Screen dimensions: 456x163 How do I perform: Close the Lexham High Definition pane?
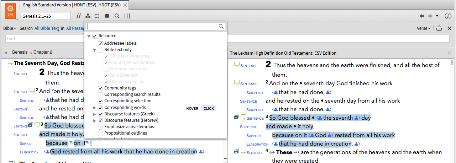coord(449,53)
